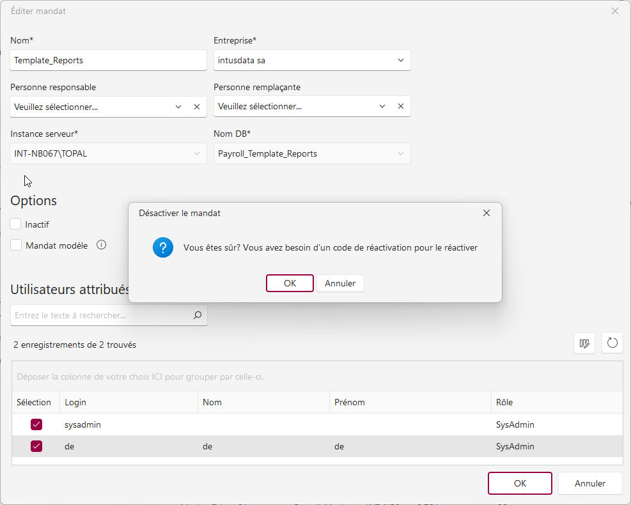Uncheck selection for the sysadmin user
Image resolution: width=631 pixels, height=505 pixels.
36,424
